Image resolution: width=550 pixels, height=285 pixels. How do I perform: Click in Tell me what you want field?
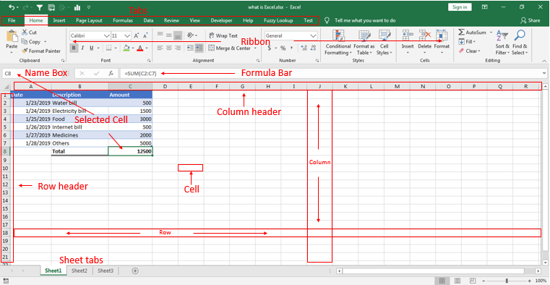[x=365, y=20]
